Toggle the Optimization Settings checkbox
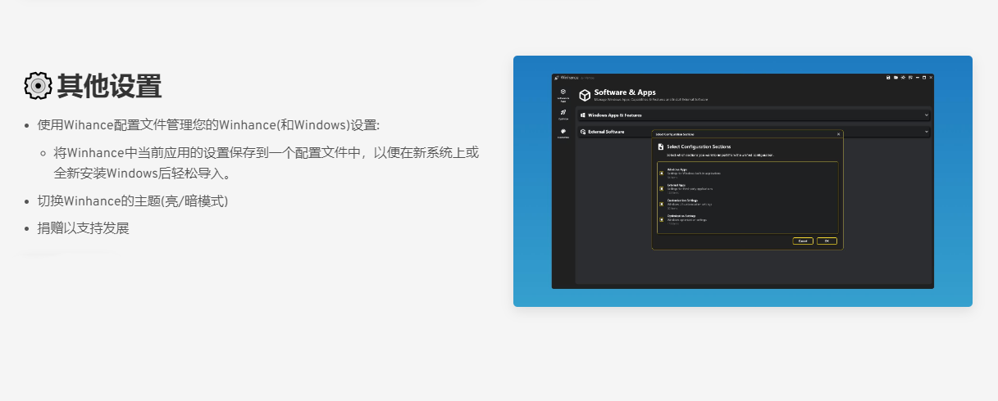 click(662, 219)
